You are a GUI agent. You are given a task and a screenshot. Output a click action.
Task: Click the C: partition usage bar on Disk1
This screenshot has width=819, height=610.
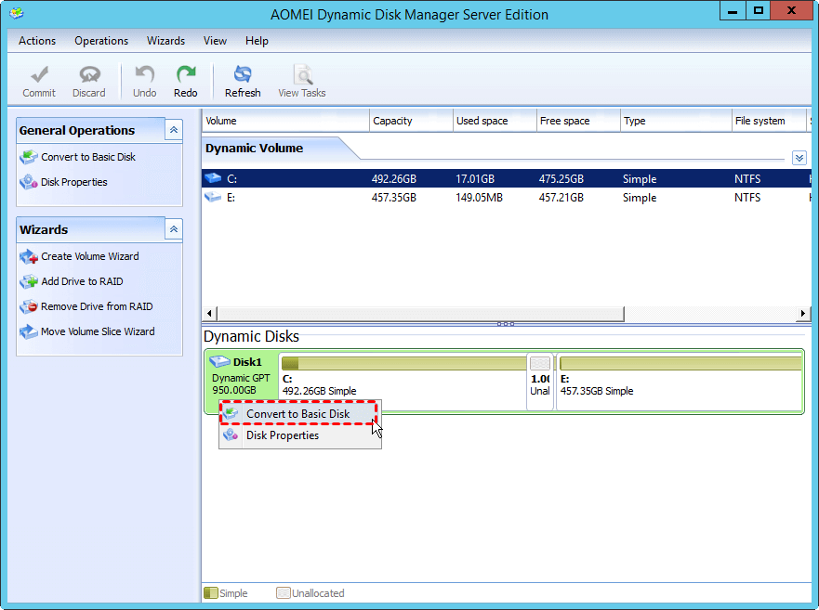403,363
